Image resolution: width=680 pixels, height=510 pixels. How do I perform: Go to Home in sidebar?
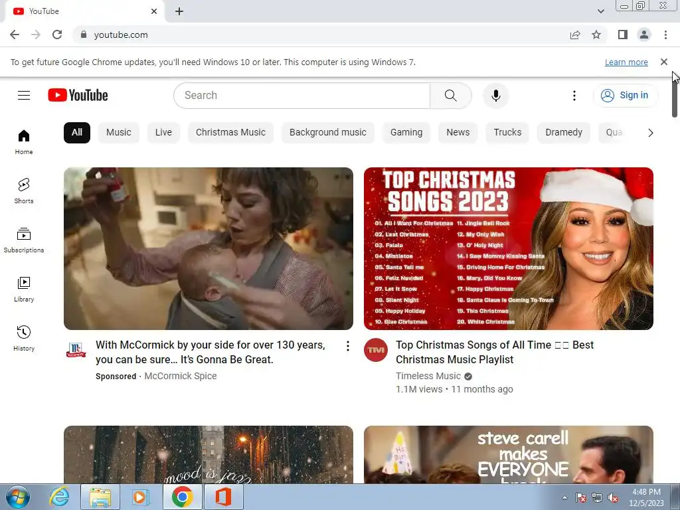pos(24,142)
